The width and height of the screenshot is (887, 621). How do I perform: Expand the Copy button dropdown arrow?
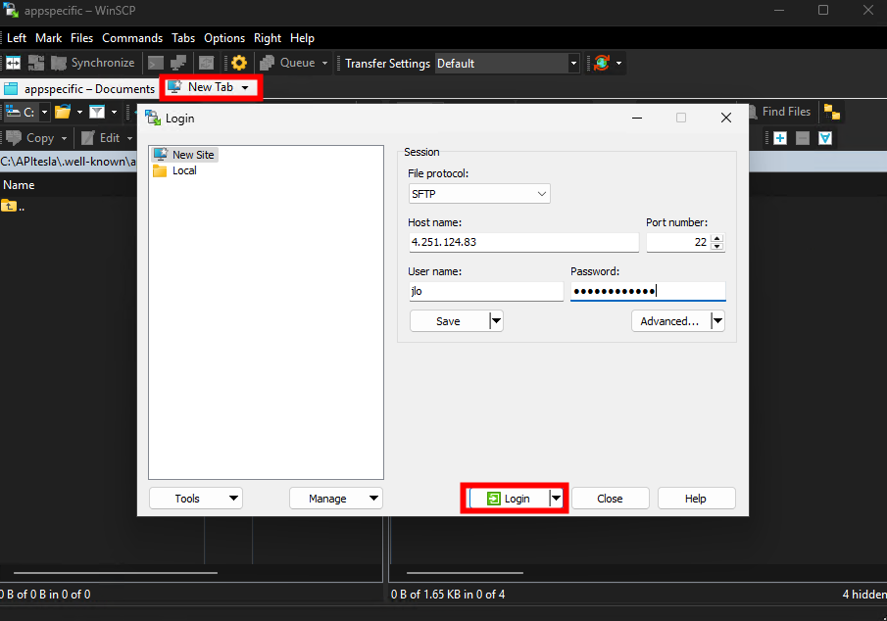point(64,138)
